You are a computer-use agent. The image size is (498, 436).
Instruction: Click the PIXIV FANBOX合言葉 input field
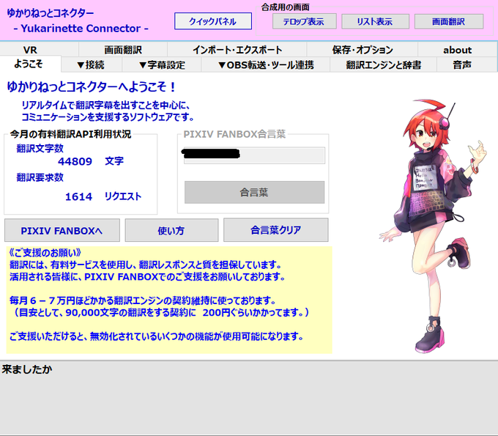click(254, 155)
